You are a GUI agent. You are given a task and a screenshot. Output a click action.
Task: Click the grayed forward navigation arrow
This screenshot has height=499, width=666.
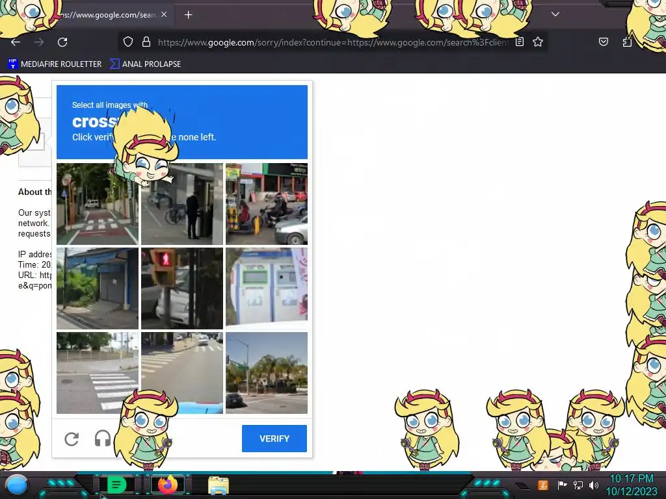tap(39, 42)
